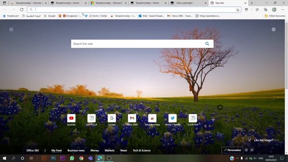Open page settings gear icon

pos(274,29)
